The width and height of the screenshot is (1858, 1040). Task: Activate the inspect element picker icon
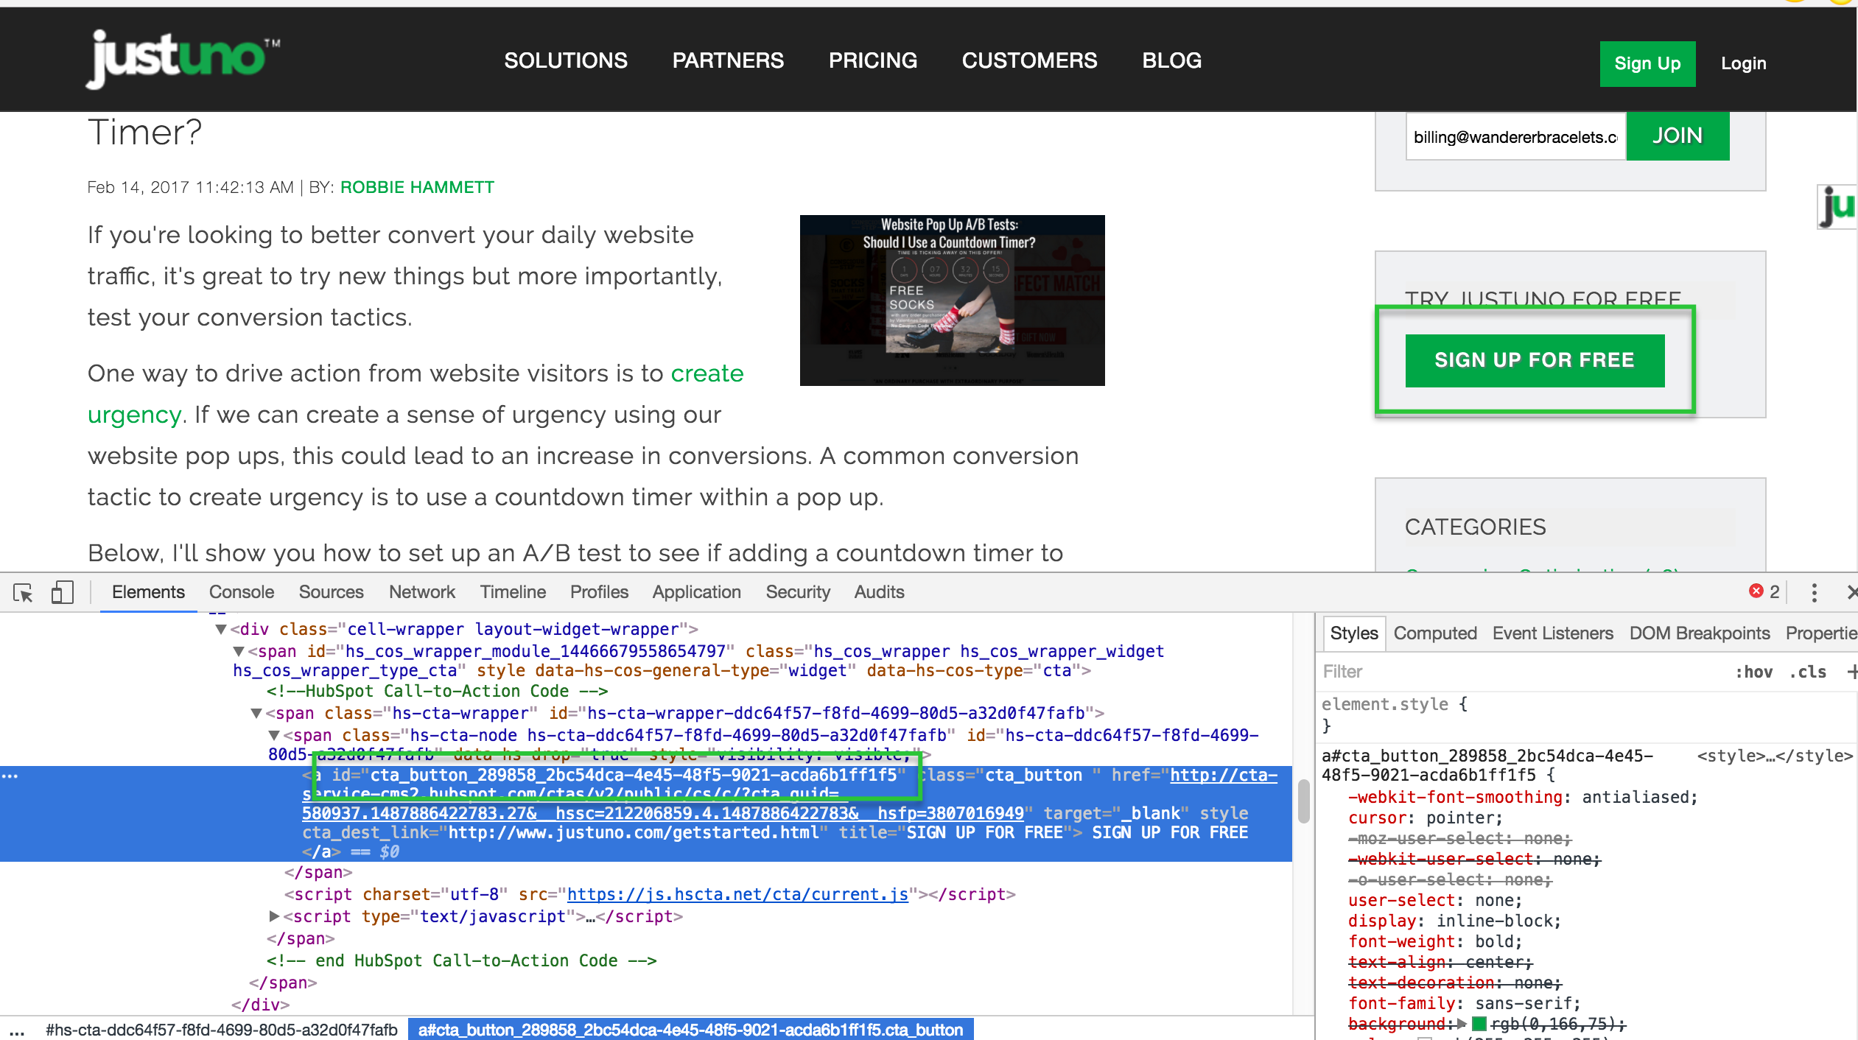23,593
